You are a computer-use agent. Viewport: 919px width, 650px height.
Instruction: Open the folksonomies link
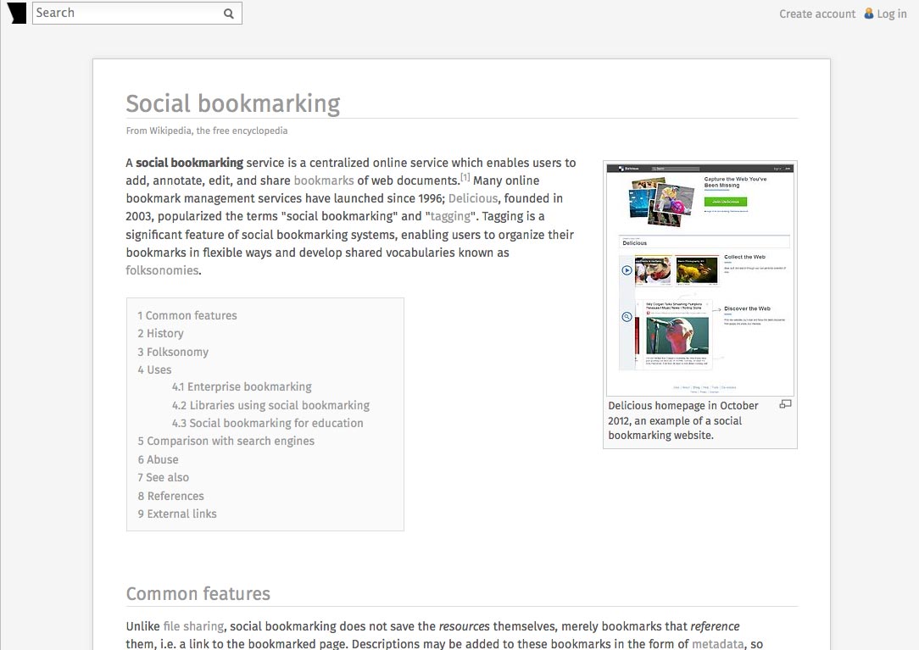pyautogui.click(x=162, y=270)
